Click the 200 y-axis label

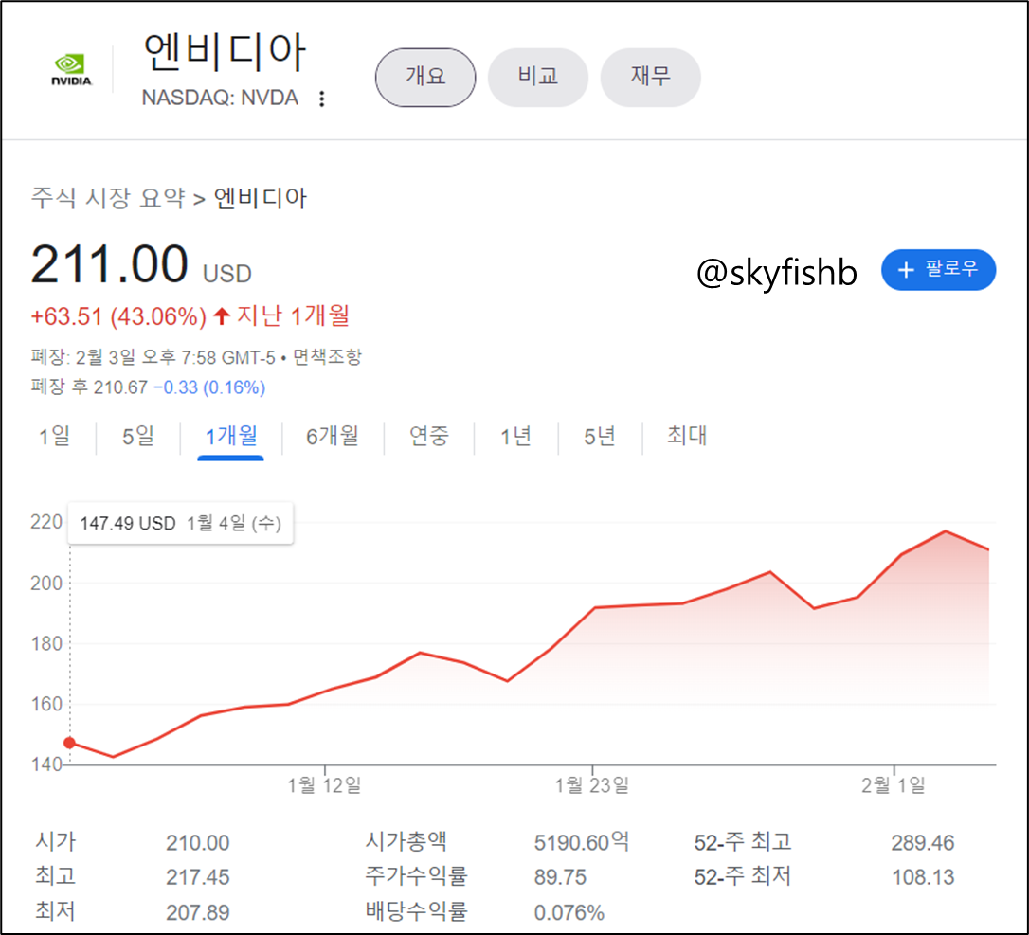[45, 584]
